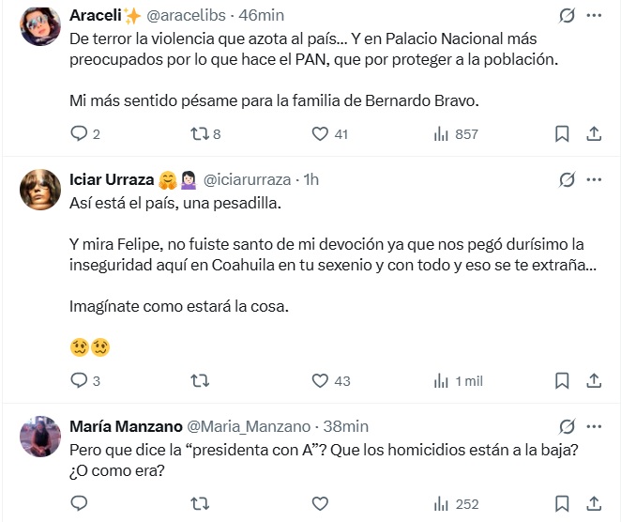Image resolution: width=621 pixels, height=522 pixels.
Task: Reply to Iciar Urraza's tweet
Action: coord(79,381)
